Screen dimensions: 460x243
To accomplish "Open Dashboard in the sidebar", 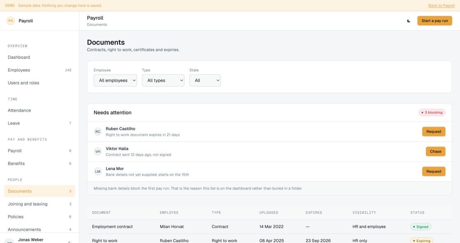I will [x=39, y=57].
